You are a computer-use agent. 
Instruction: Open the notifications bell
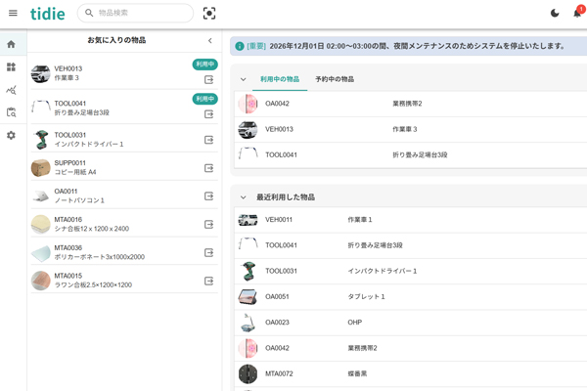click(577, 13)
